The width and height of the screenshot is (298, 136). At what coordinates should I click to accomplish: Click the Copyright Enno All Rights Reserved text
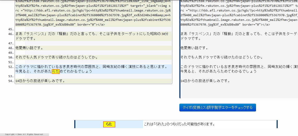24,134
